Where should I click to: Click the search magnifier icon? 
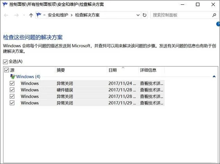point(214,15)
